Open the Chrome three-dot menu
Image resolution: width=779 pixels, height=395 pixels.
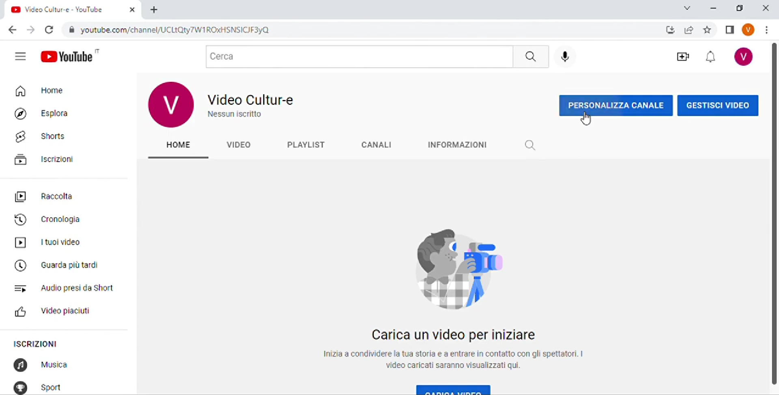point(767,30)
